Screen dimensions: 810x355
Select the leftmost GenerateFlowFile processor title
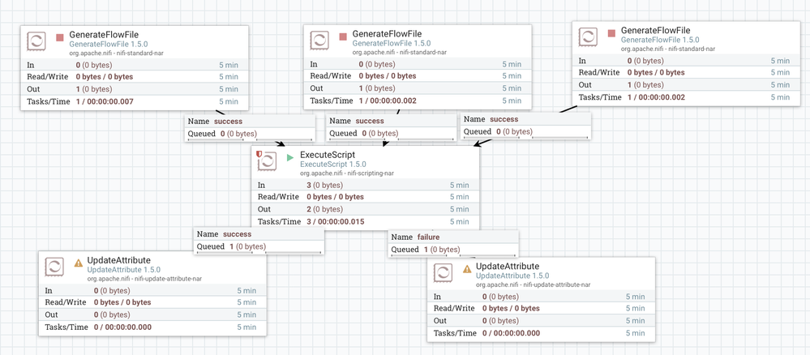[104, 33]
